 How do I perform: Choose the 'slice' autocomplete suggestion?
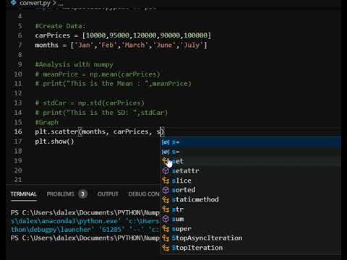tap(251, 181)
